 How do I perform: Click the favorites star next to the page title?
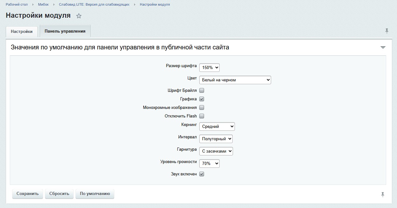(x=79, y=16)
